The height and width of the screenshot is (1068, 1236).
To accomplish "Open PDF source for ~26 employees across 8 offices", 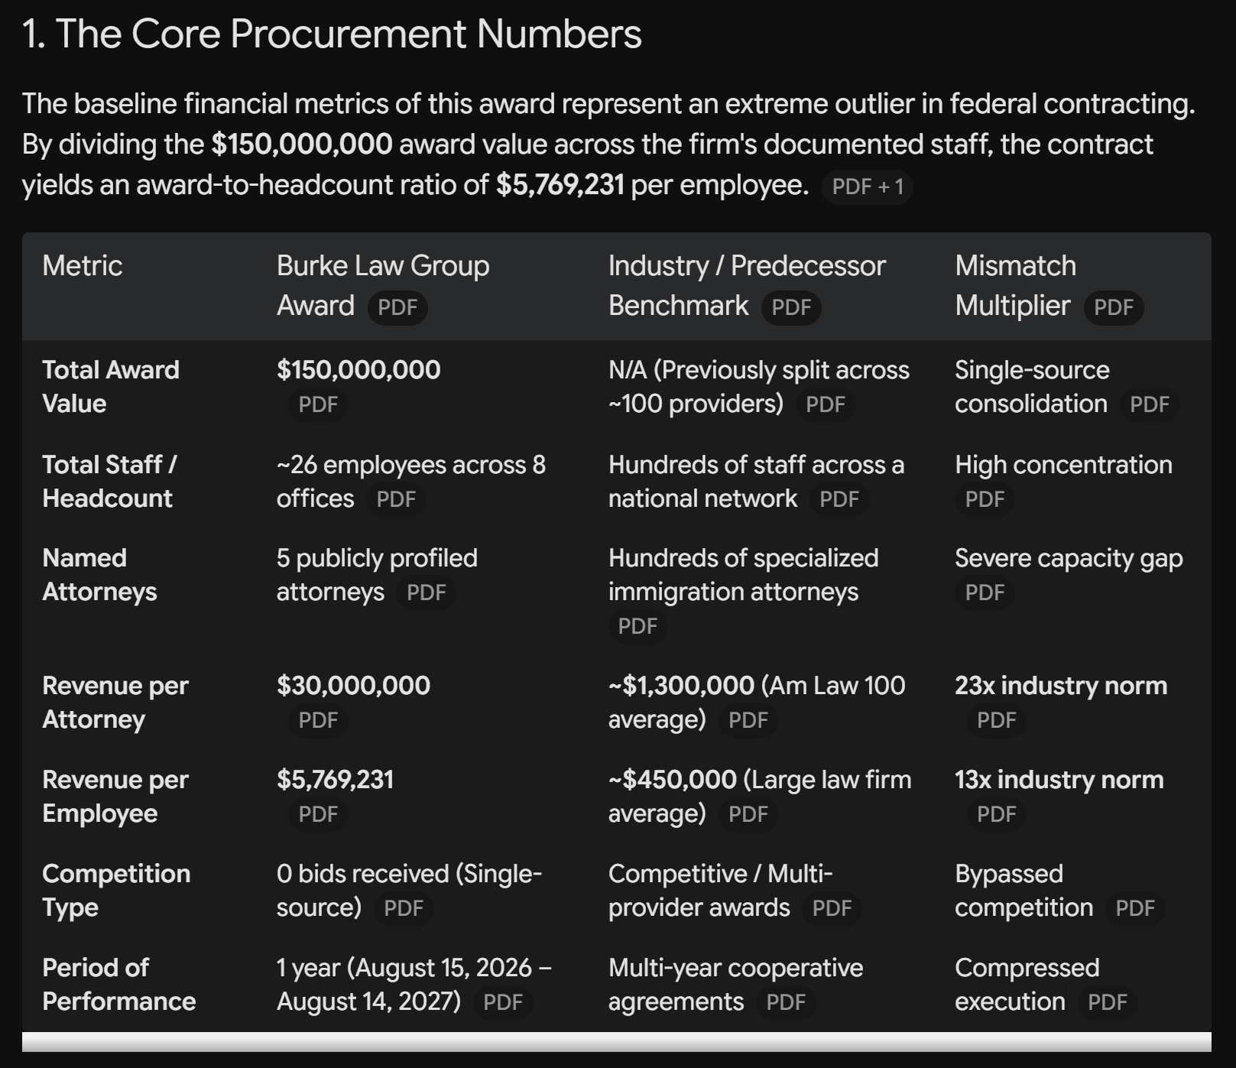I will 396,499.
